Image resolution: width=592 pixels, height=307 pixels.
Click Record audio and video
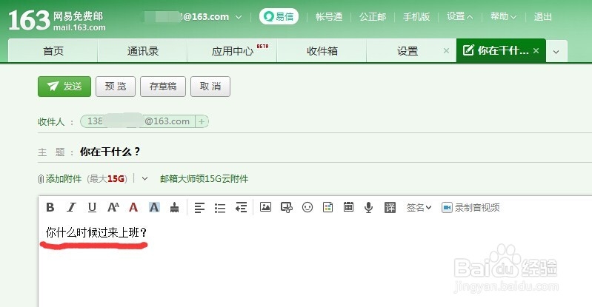click(x=470, y=207)
